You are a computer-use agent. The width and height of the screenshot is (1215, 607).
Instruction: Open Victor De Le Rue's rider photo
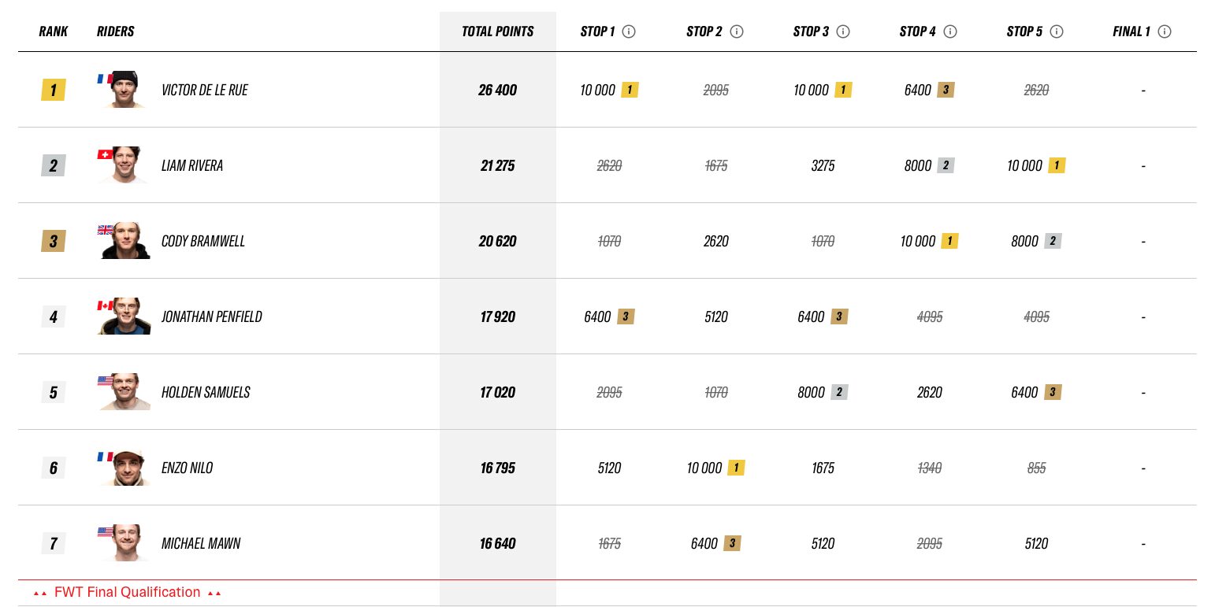124,90
